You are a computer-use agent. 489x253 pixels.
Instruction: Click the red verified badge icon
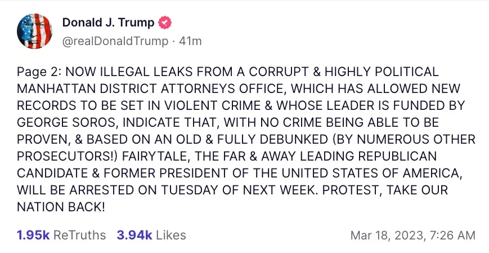click(165, 23)
